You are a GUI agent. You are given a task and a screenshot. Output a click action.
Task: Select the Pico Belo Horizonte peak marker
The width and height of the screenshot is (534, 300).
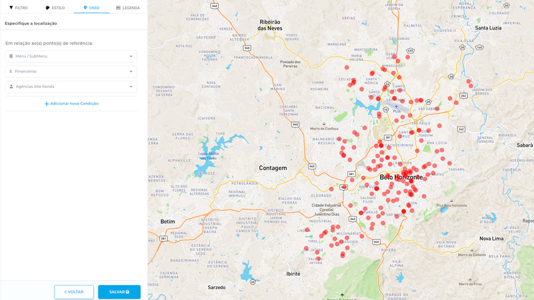click(451, 201)
